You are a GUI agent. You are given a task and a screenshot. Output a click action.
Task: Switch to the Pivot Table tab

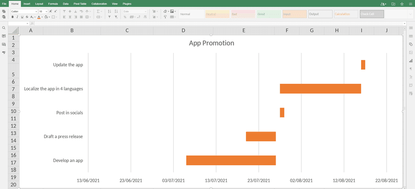pyautogui.click(x=80, y=4)
